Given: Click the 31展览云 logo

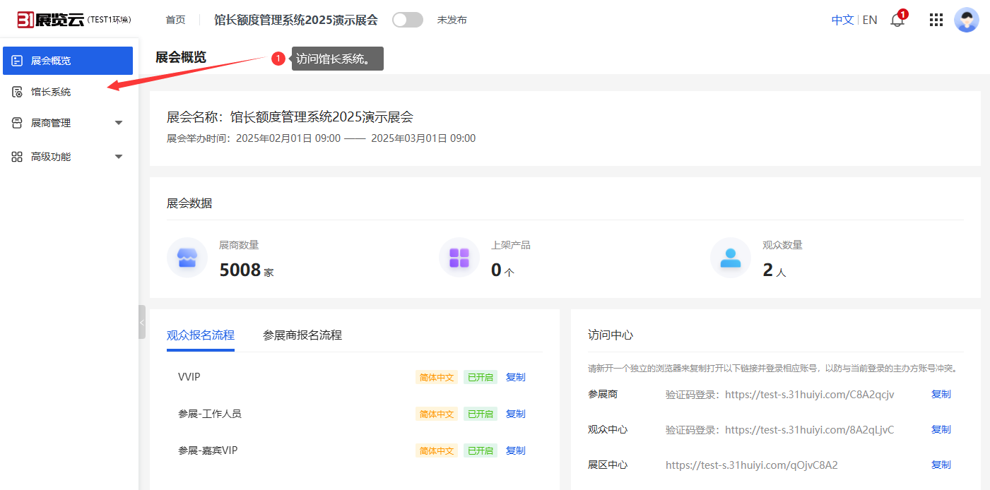Looking at the screenshot, I should pyautogui.click(x=51, y=20).
